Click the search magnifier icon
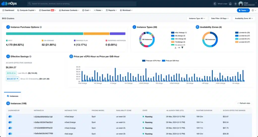Screen dimensions: 258x137 click(30, 4)
